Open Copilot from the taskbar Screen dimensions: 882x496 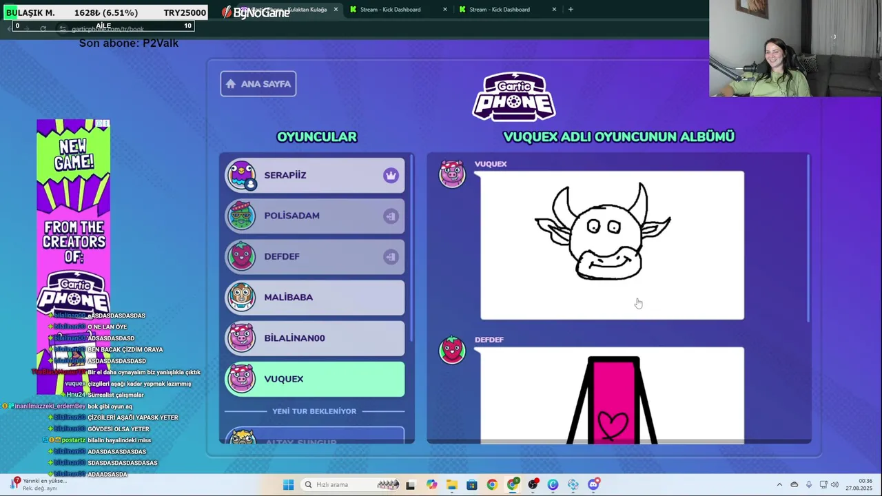(431, 485)
